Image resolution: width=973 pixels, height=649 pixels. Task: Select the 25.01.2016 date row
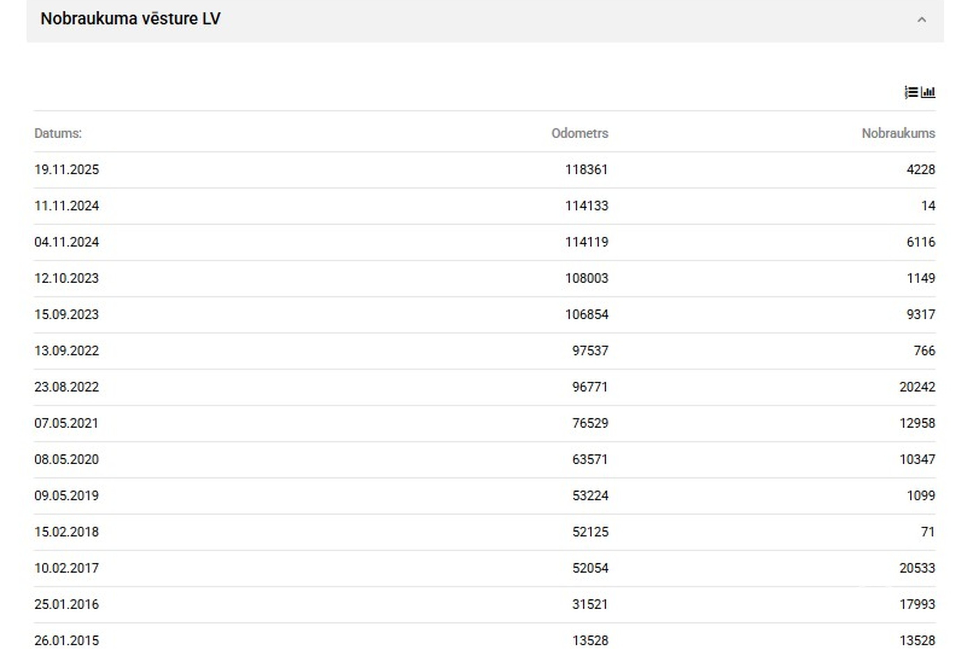click(484, 604)
